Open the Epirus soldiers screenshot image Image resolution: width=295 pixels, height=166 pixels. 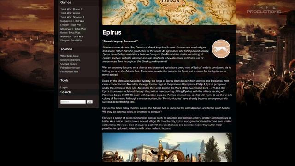click(x=167, y=148)
